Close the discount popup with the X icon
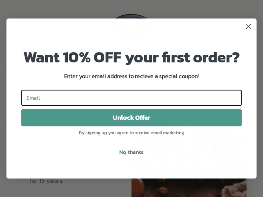Screen dimensions: 263x197 [248, 27]
